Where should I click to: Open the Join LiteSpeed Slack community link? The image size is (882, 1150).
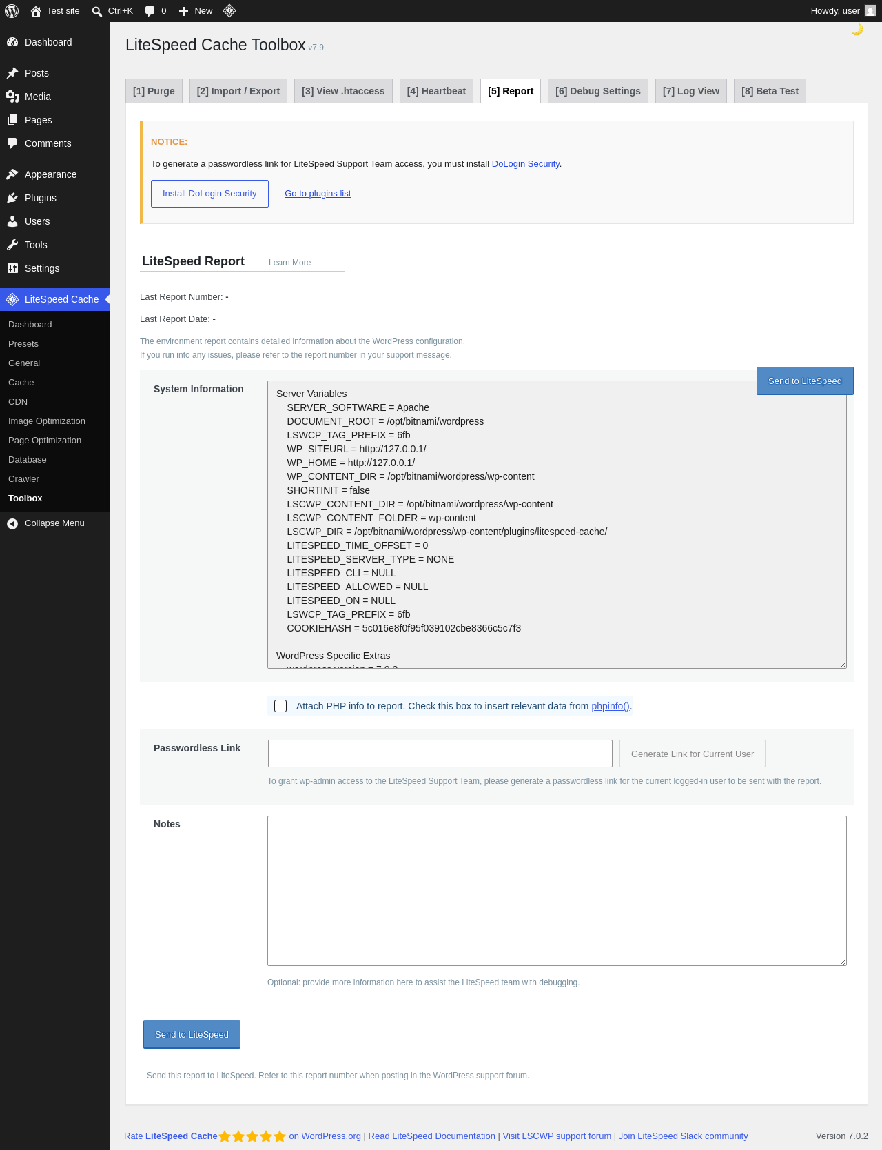683,1136
